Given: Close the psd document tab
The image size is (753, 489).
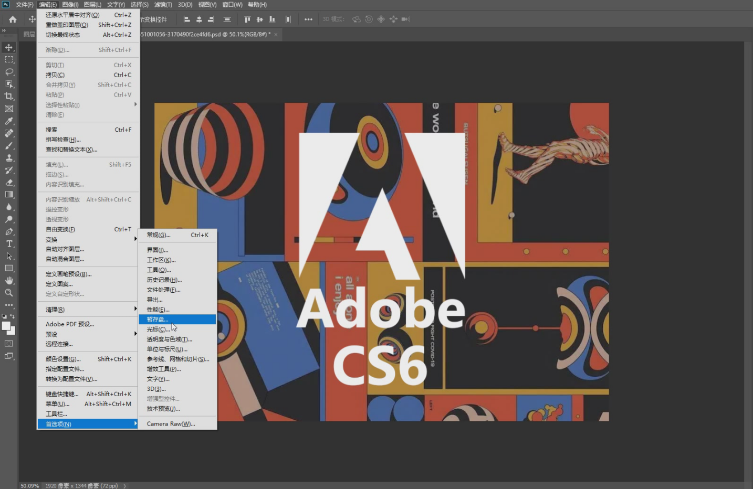Looking at the screenshot, I should (276, 35).
